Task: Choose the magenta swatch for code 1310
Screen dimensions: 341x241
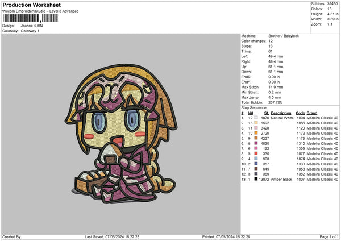Action: (x=256, y=143)
